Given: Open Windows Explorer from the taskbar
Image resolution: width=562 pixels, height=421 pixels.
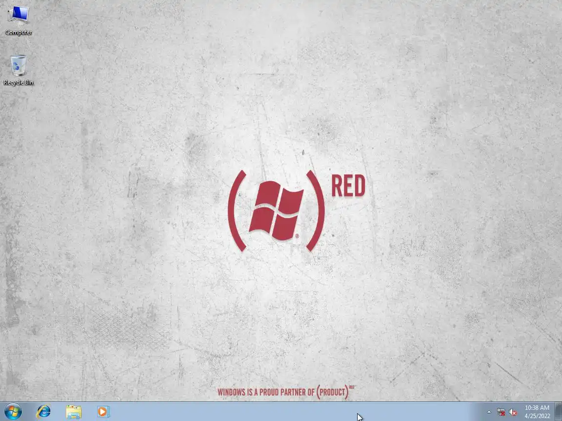Looking at the screenshot, I should 74,412.
